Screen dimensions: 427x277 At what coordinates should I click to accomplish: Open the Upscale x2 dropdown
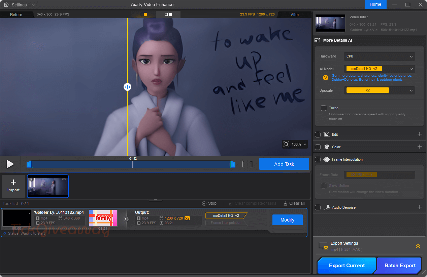click(379, 90)
